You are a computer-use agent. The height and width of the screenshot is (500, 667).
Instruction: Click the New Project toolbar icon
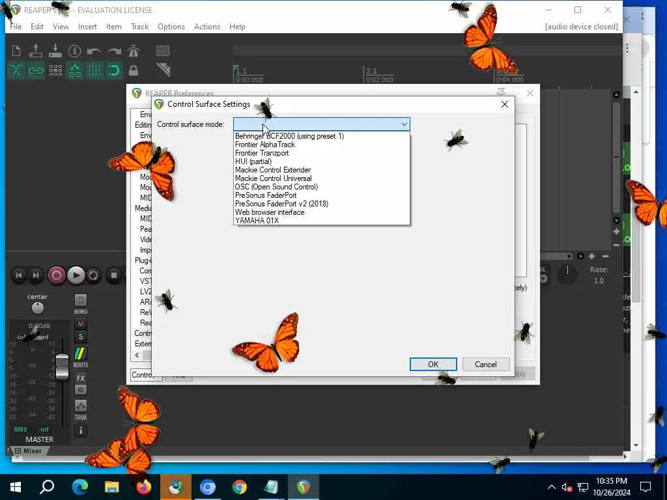pyautogui.click(x=16, y=51)
